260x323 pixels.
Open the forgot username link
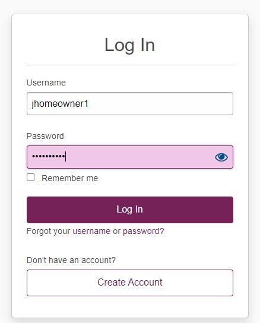(91, 231)
